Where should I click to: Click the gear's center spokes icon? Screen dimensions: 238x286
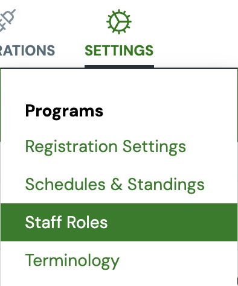[x=119, y=22]
